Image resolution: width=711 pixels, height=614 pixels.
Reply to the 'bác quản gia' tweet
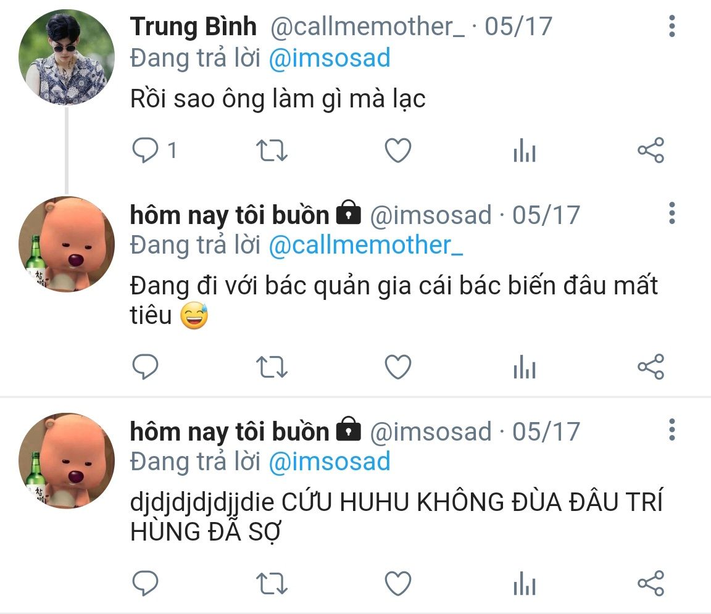(x=145, y=367)
